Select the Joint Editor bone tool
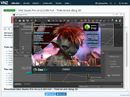The width and height of the screenshot is (130, 97). 108,20
